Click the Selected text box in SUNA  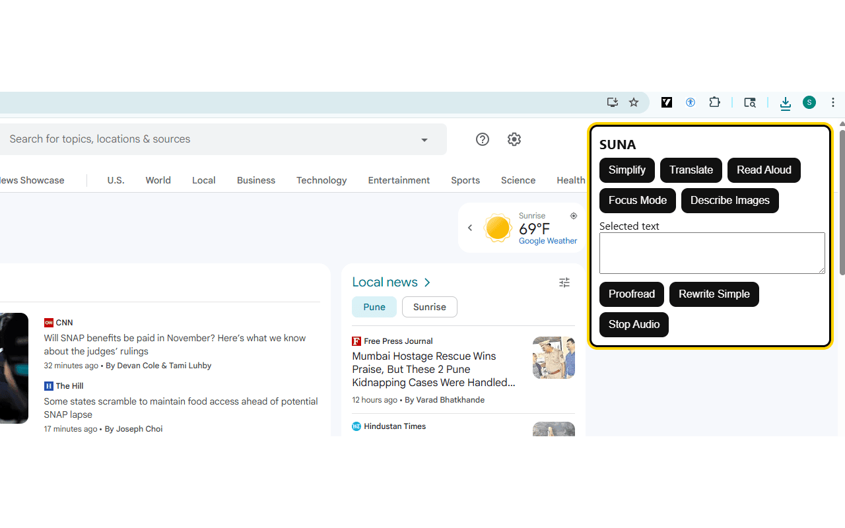(712, 253)
